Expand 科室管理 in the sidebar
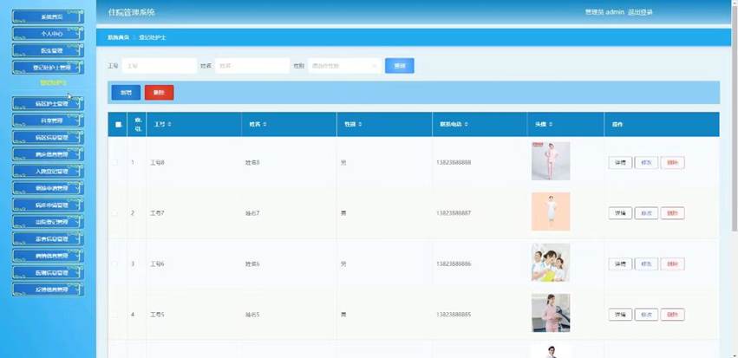 (x=48, y=120)
